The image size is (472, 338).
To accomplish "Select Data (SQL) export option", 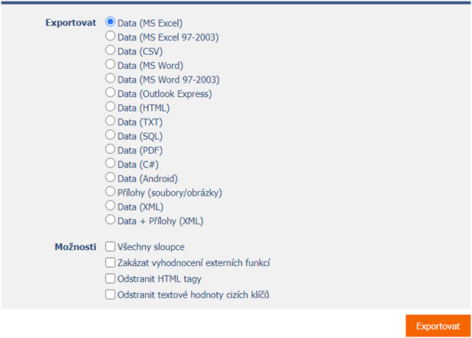I will click(110, 135).
